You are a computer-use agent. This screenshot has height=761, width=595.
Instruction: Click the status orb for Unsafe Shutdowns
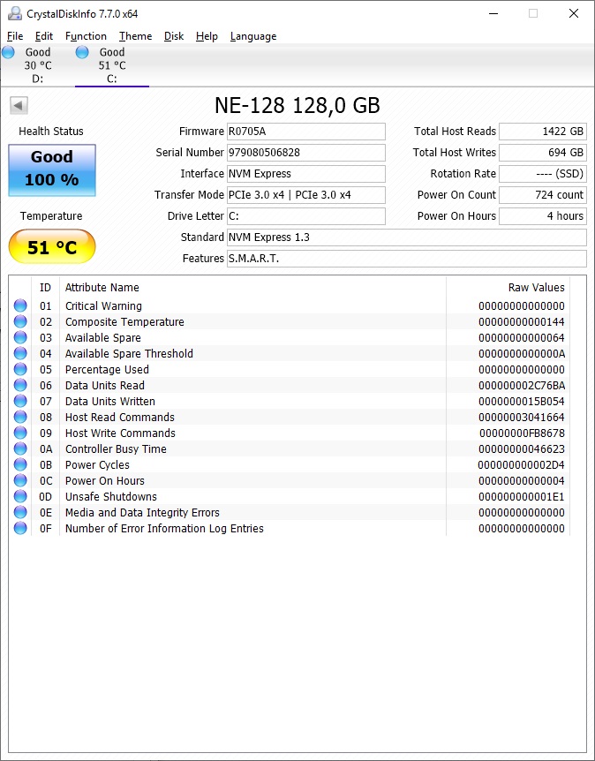click(x=20, y=496)
